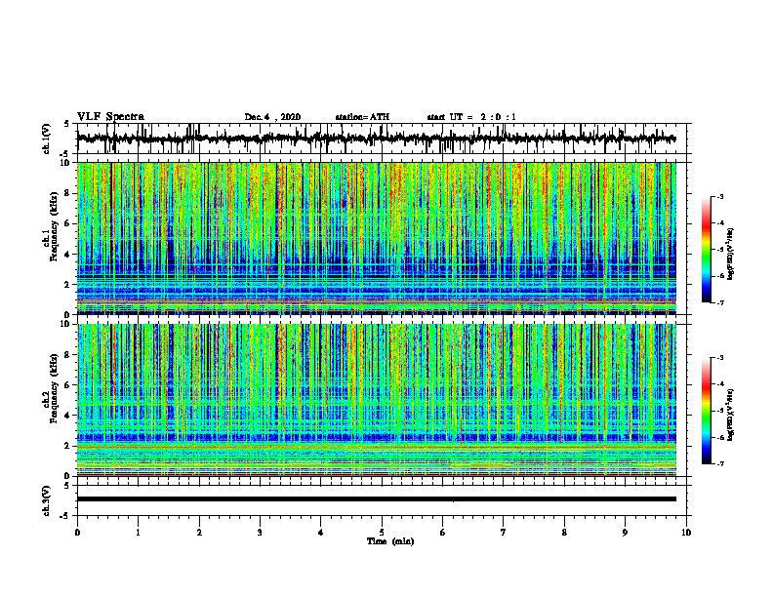This screenshot has height=597, width=773.
Task: Click time axis tick label "5"
Action: pyautogui.click(x=382, y=533)
